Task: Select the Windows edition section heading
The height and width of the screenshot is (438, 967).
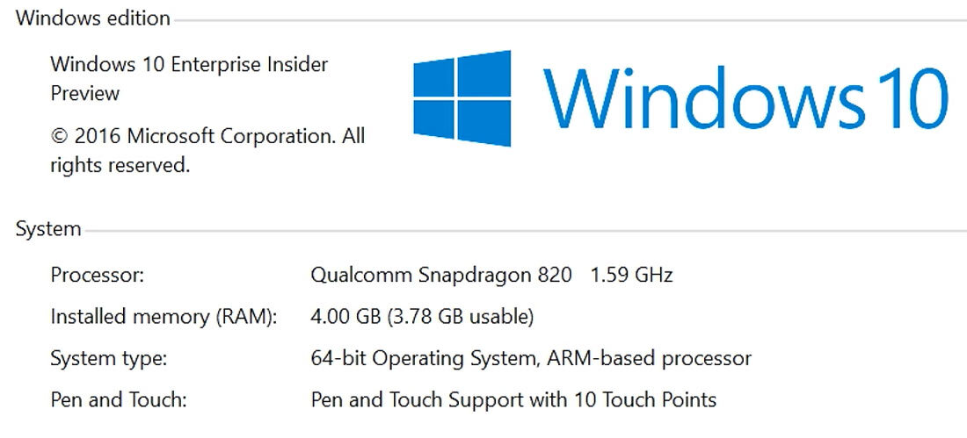Action: pos(93,18)
